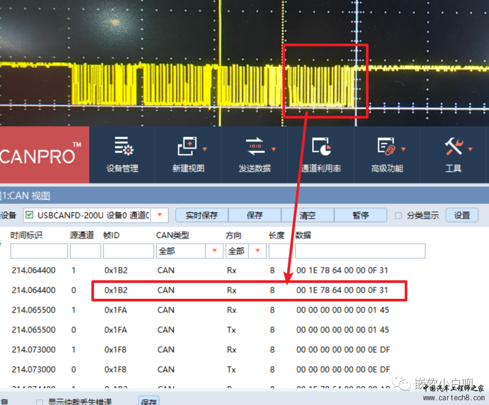Viewport: 489px width, 405px height.
Task: Expand the 工具 dropdown arrow
Action: tap(470, 149)
